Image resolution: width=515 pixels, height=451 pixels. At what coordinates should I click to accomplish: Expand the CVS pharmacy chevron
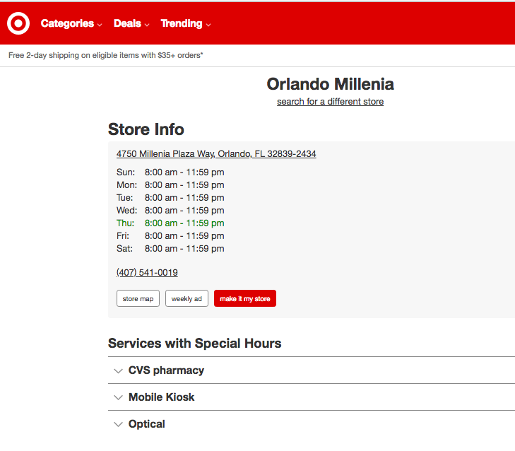pos(118,371)
